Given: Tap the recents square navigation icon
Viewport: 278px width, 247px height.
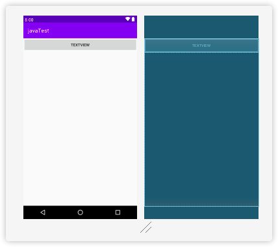Looking at the screenshot, I should (x=118, y=213).
